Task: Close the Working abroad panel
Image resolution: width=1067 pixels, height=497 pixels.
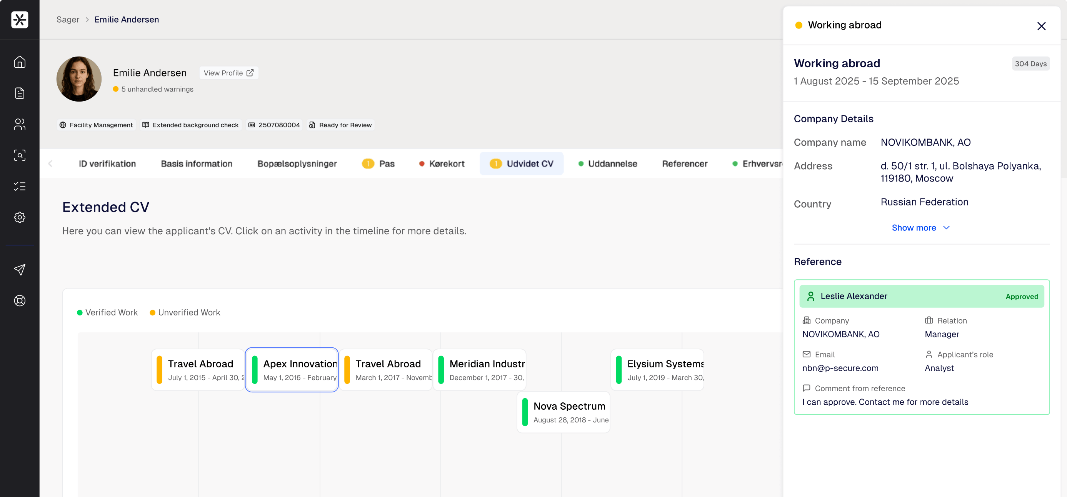Action: click(1041, 26)
